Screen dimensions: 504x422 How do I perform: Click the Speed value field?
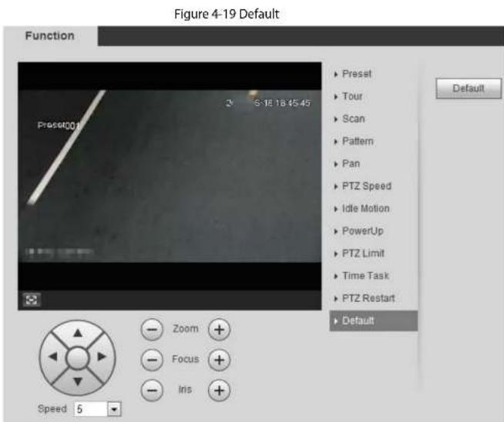pos(91,409)
